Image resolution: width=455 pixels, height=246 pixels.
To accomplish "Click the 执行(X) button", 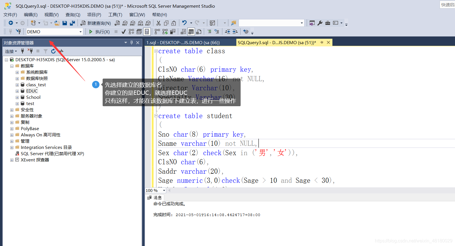I will point(99,32).
